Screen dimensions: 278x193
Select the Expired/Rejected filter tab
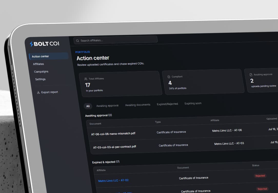coord(167,104)
